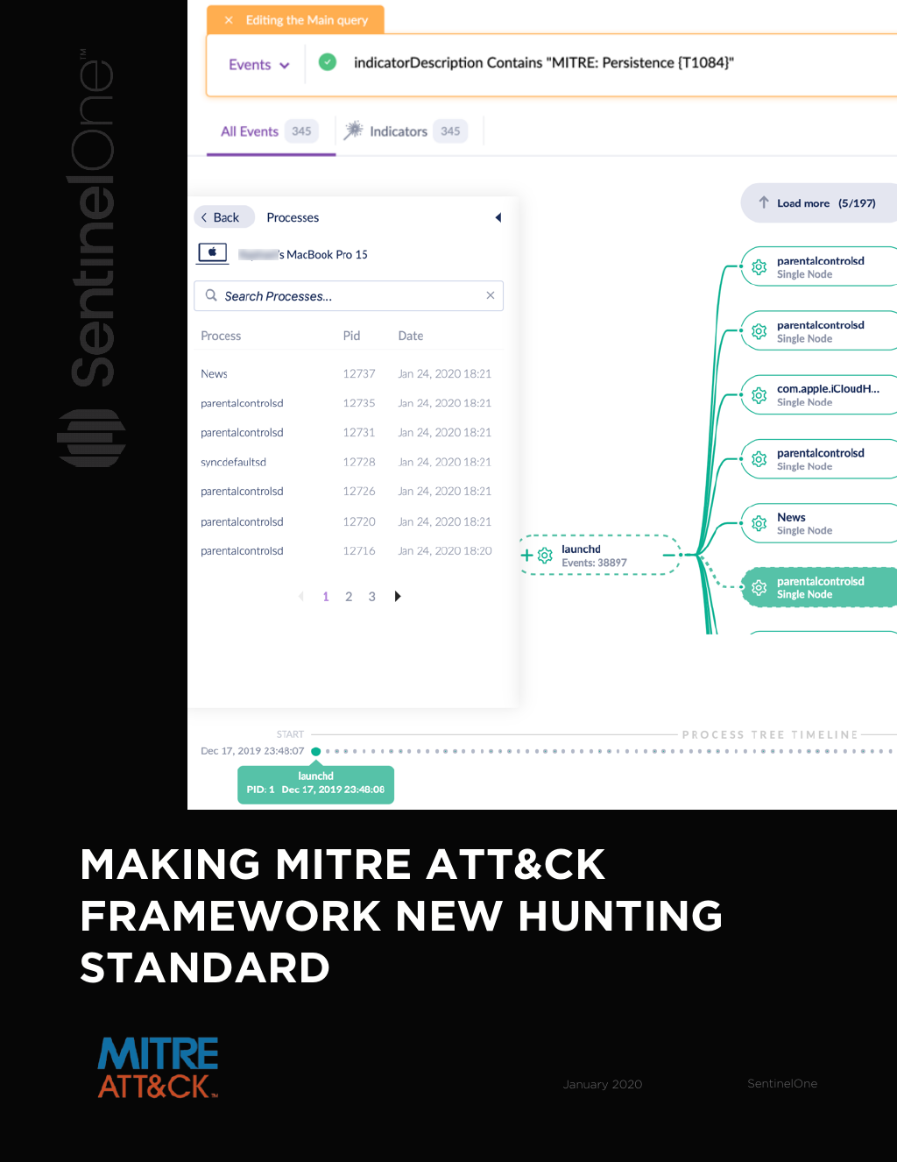This screenshot has width=897, height=1162.
Task: Click the sparkle icon on the Indicators tab
Action: 354,130
